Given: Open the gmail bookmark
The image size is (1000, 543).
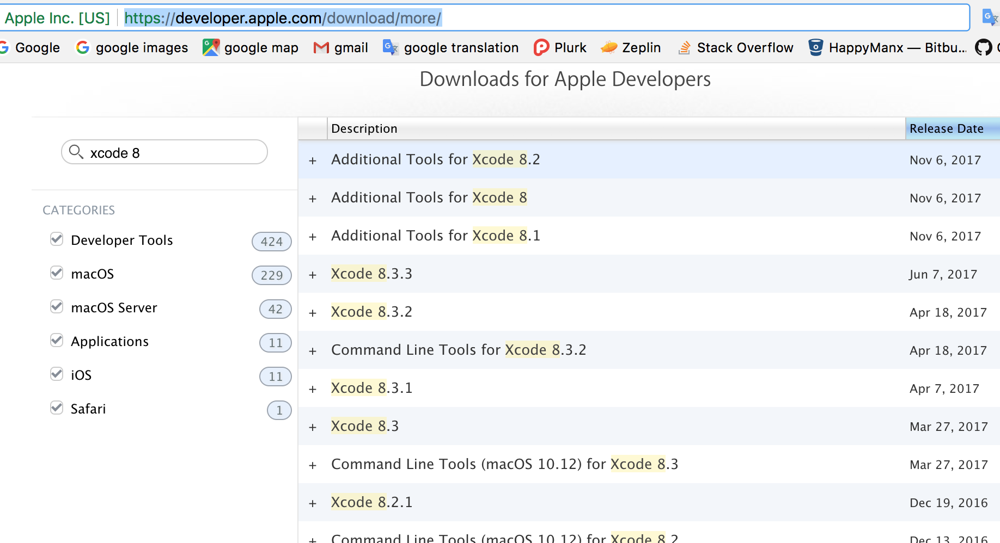Looking at the screenshot, I should tap(341, 48).
